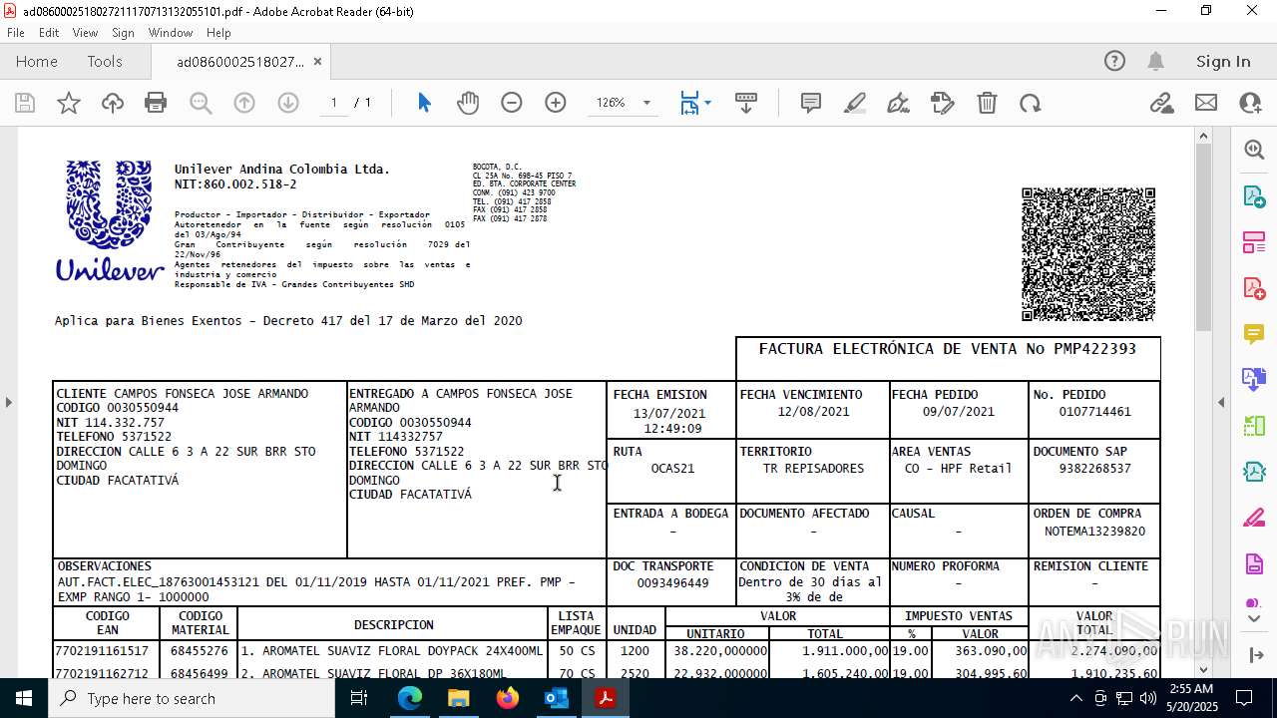Open the yellow Comment tool in the right pane
This screenshot has width=1277, height=718.
1254,334
